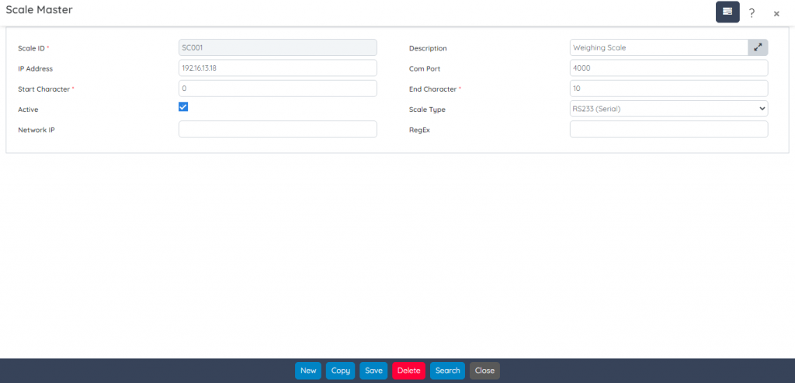
Task: Click the Copy button
Action: point(340,371)
